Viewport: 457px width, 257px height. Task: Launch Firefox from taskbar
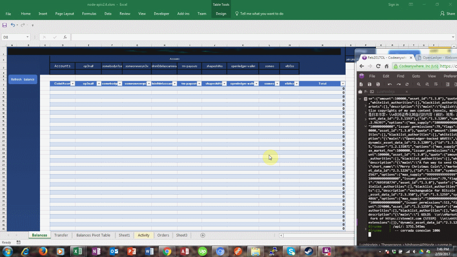[43, 251]
